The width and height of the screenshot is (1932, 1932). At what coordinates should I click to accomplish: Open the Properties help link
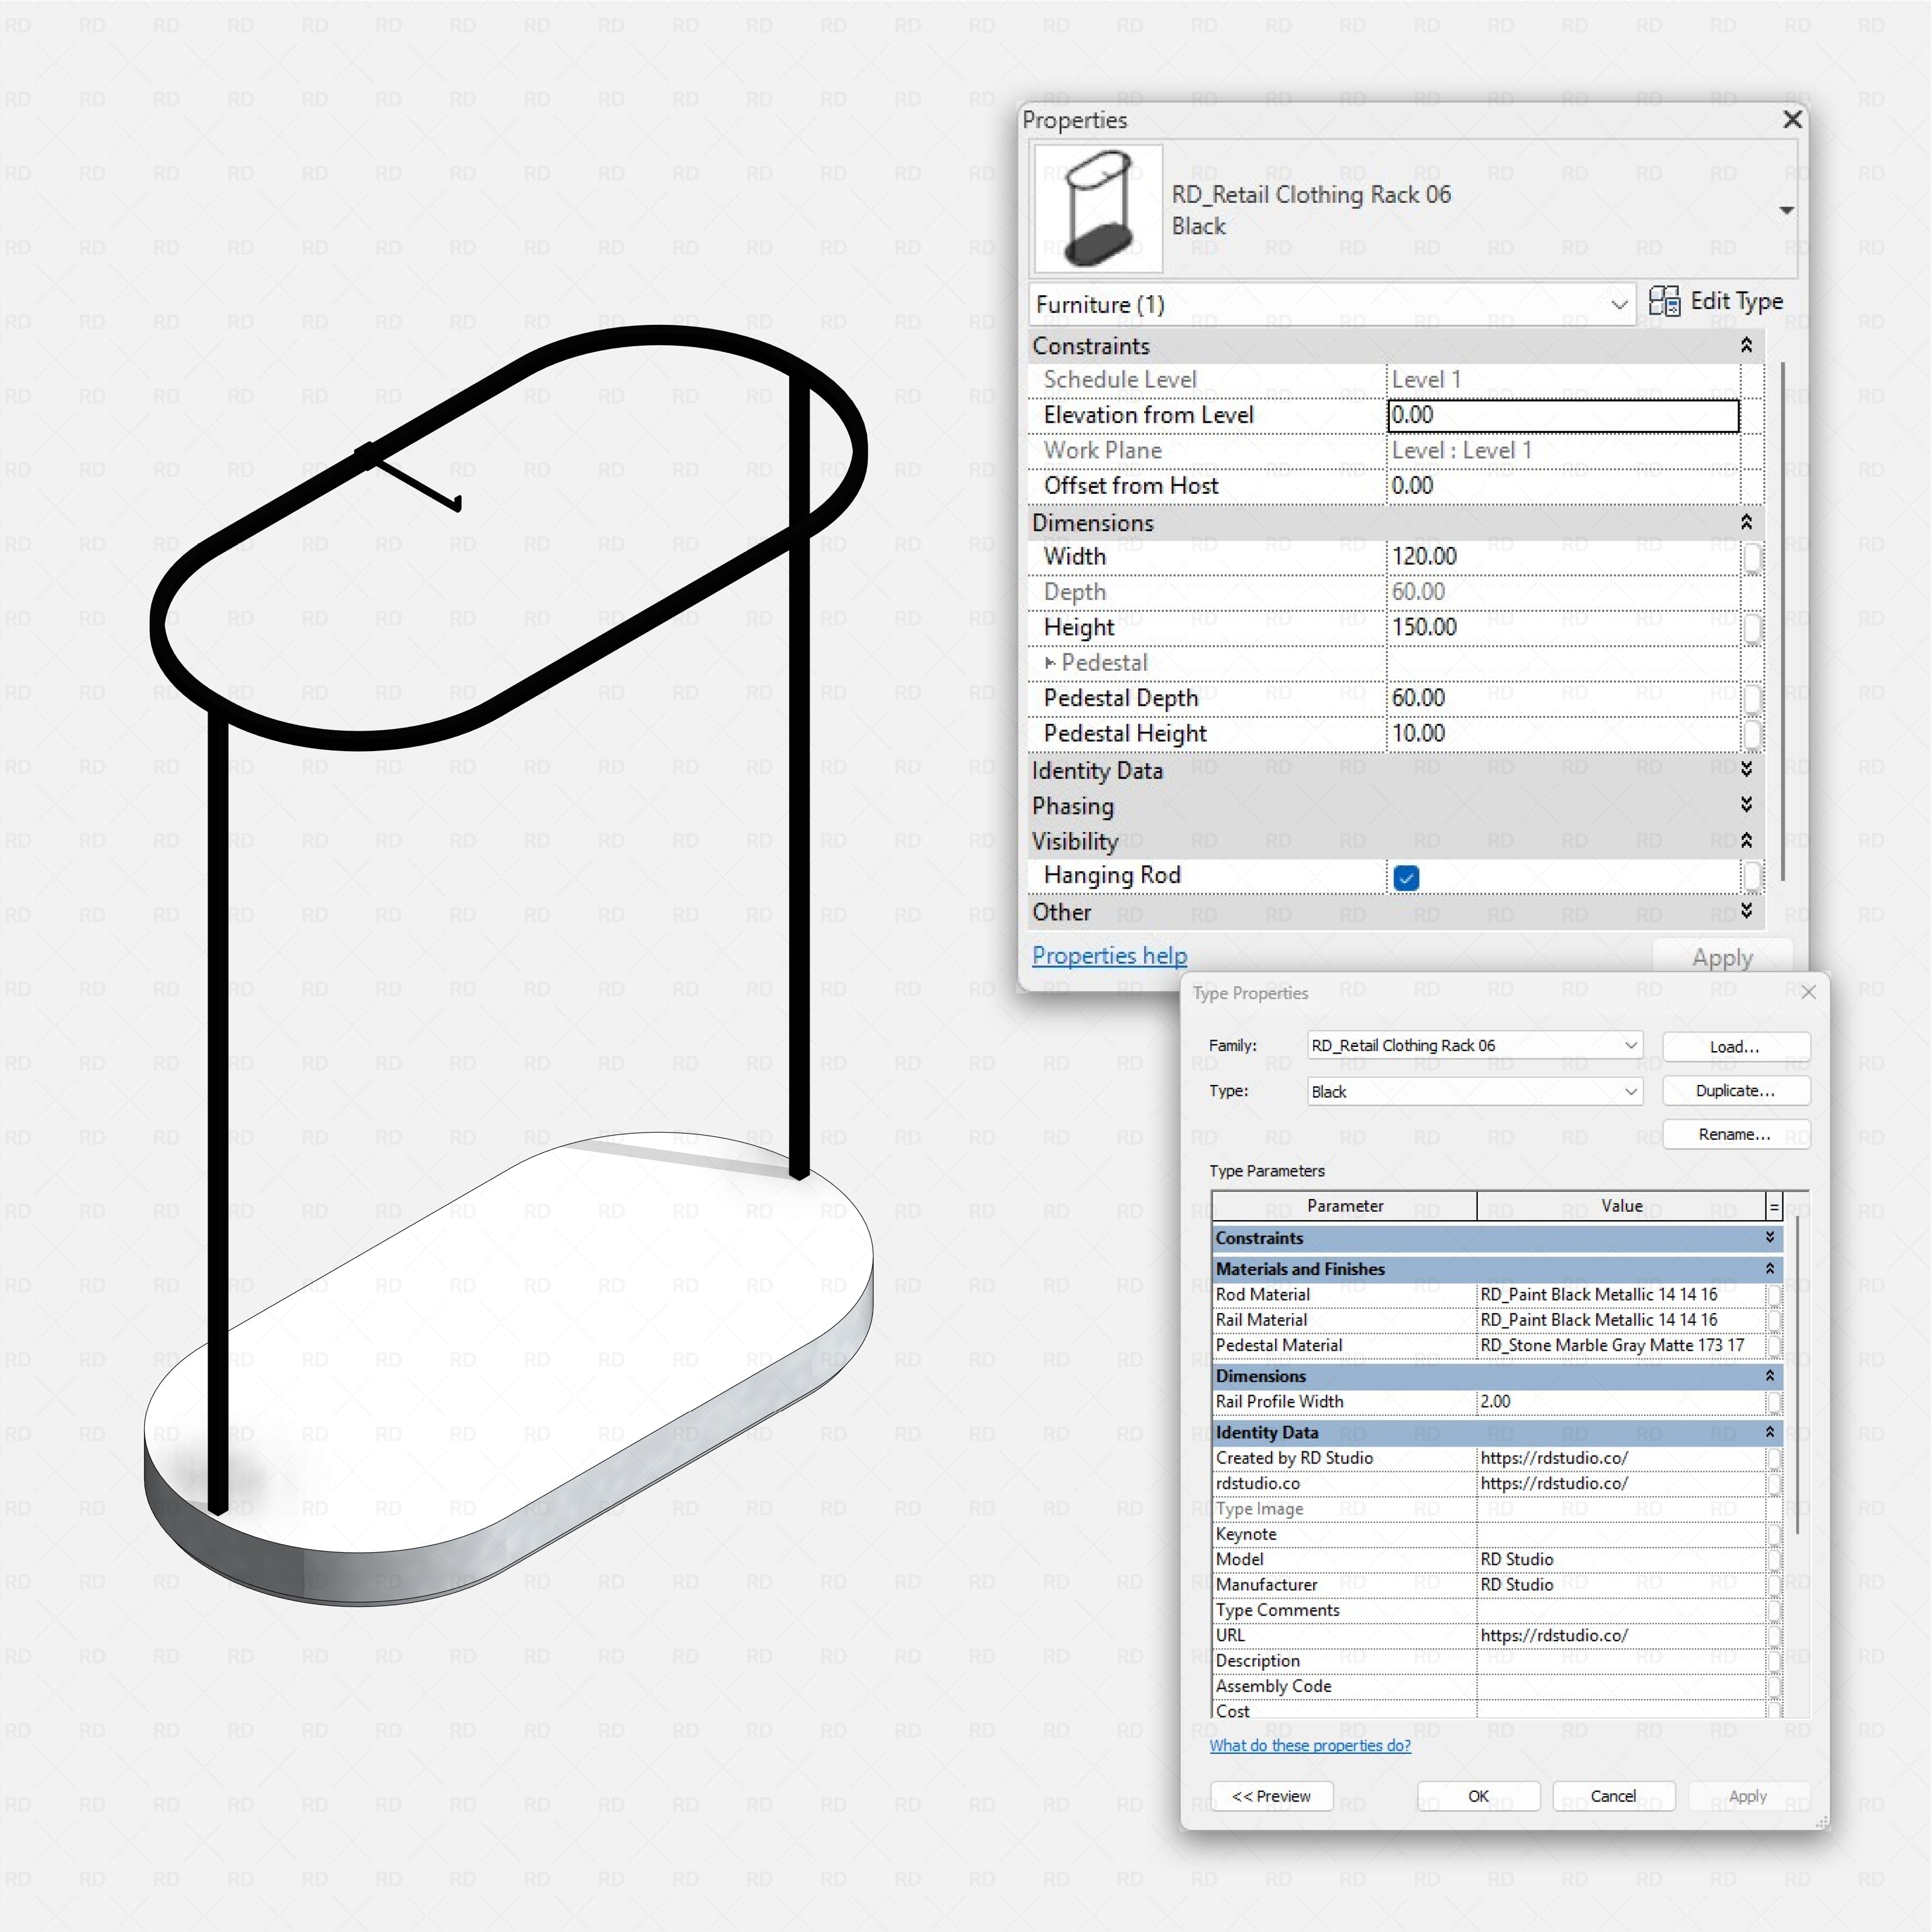pos(1109,956)
